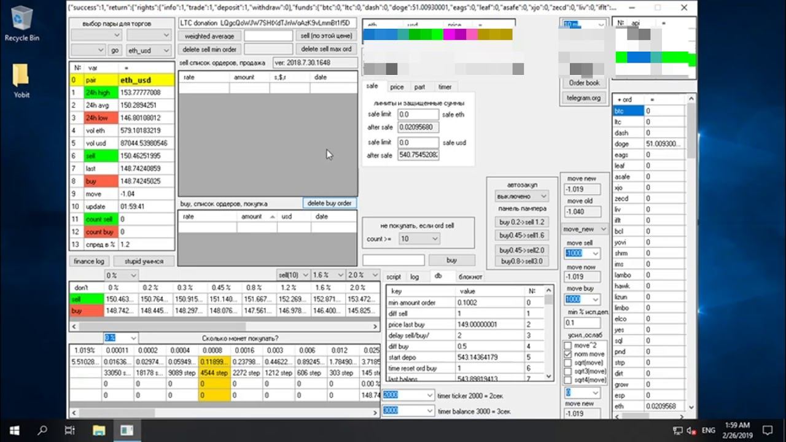The image size is (786, 442).
Task: Switch to the script tab
Action: coord(394,277)
